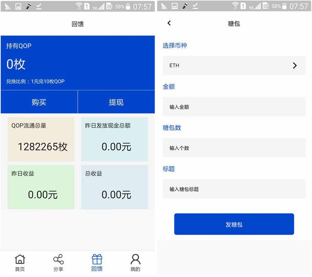This screenshot has width=312, height=277.
Task: Open the ETH coin type dropdown row
Action: pyautogui.click(x=234, y=65)
